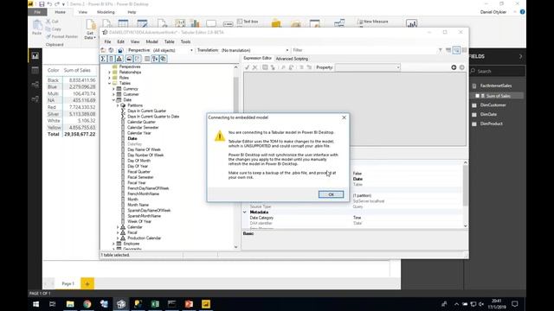This screenshot has height=311, width=554.
Task: Click Text box in Power BI ribbon
Action: pos(248,22)
